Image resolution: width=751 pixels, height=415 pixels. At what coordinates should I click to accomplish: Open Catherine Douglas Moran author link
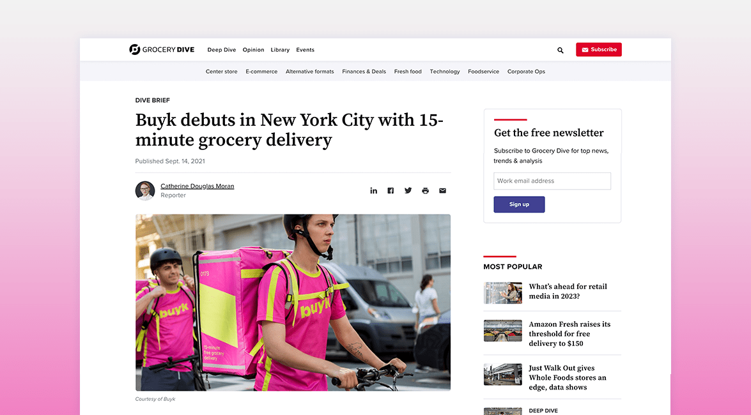tap(197, 186)
